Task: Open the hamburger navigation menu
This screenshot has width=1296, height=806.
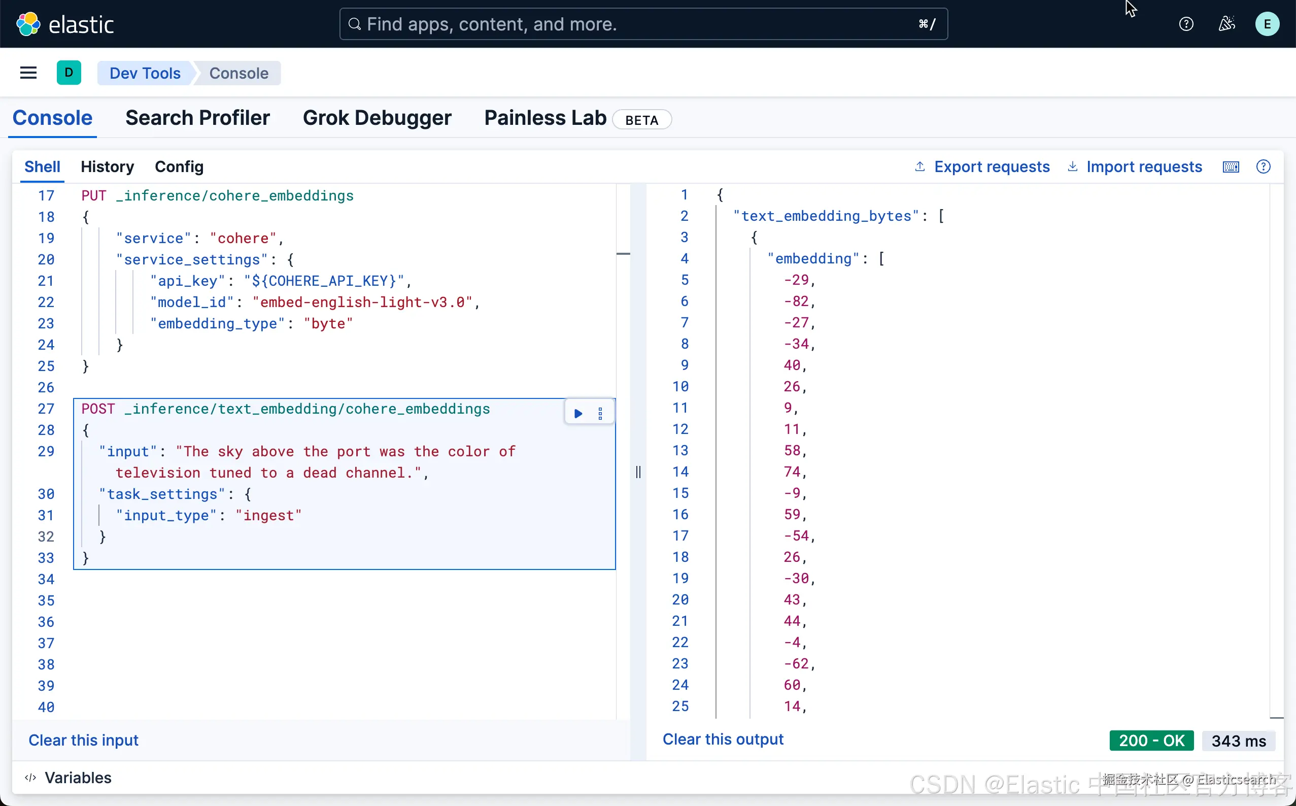Action: pos(28,73)
